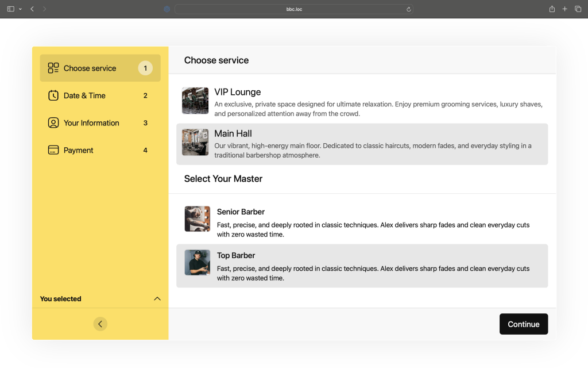
Task: Open the Choose service step
Action: click(x=100, y=68)
